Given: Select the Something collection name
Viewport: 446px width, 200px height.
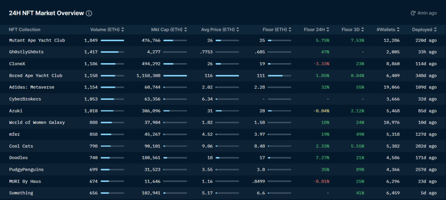Looking at the screenshot, I should 21,193.
